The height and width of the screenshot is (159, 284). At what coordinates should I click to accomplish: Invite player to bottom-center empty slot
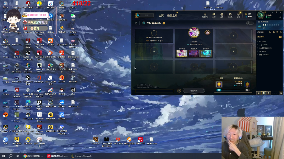pos(194,67)
